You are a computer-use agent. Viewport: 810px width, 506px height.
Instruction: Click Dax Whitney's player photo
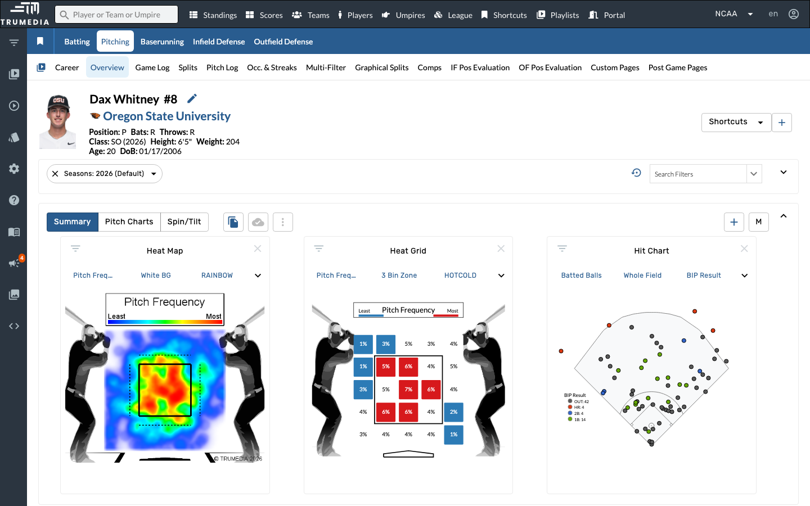pyautogui.click(x=58, y=122)
